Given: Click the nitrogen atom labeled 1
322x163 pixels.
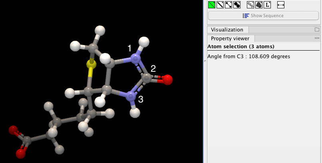Looking at the screenshot, I should (136, 59).
